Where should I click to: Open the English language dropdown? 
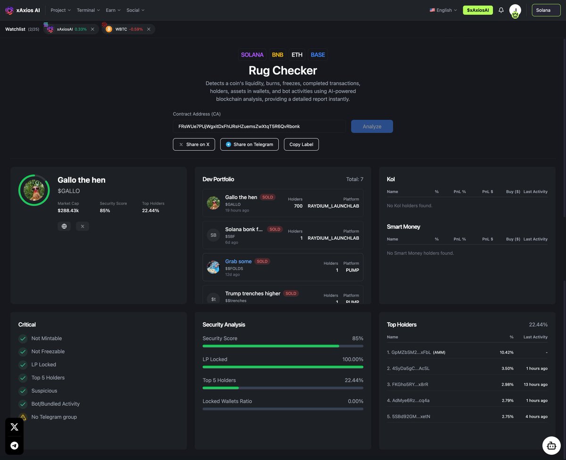443,10
